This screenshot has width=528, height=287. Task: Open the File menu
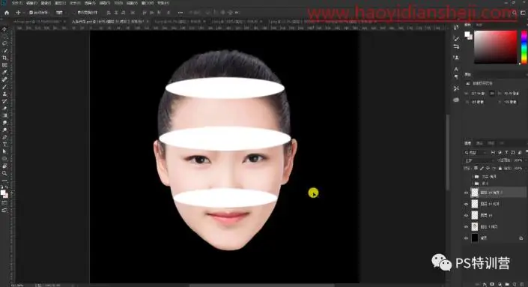[x=16, y=3]
